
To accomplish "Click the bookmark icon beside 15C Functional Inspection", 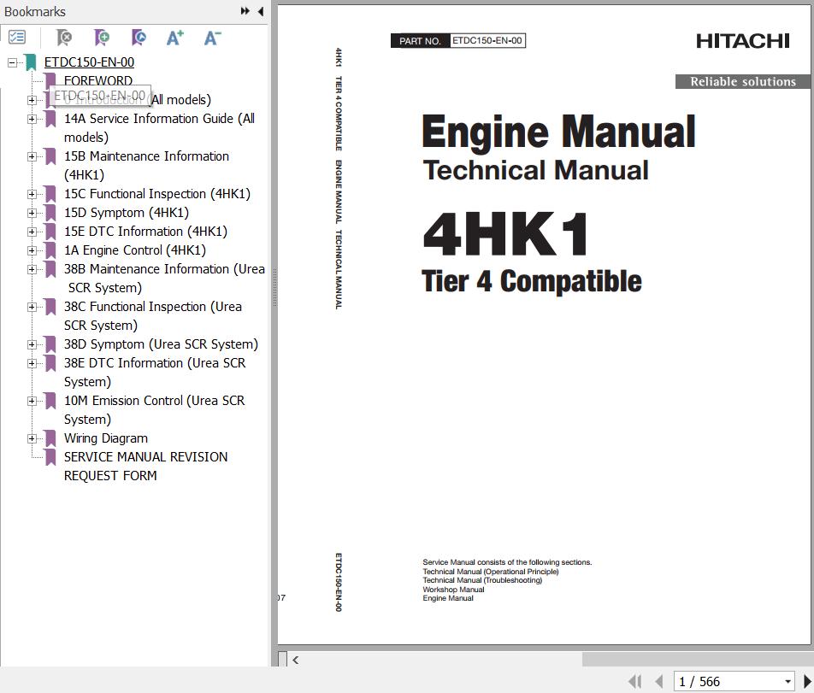I will (x=50, y=194).
